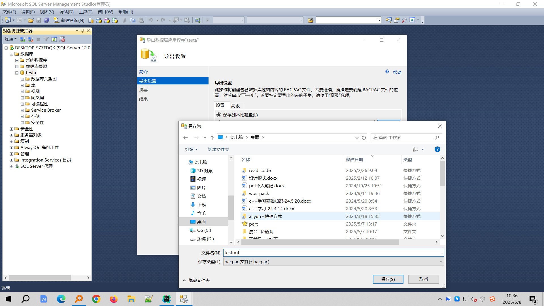Select 摘要 in the export dialog sidebar
The image size is (544, 306).
click(143, 90)
